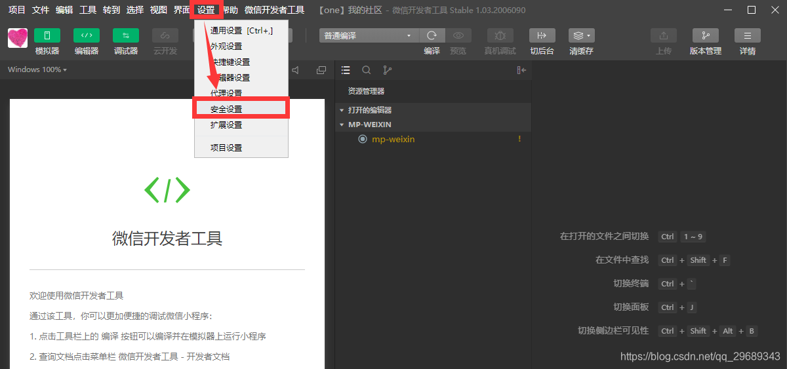Viewport: 787px width, 369px height.
Task: Open the 选择 menu
Action: click(x=135, y=10)
